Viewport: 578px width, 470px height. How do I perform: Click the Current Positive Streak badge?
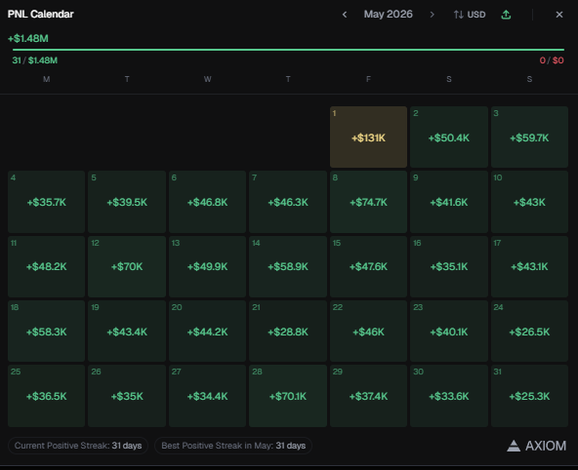(x=78, y=446)
